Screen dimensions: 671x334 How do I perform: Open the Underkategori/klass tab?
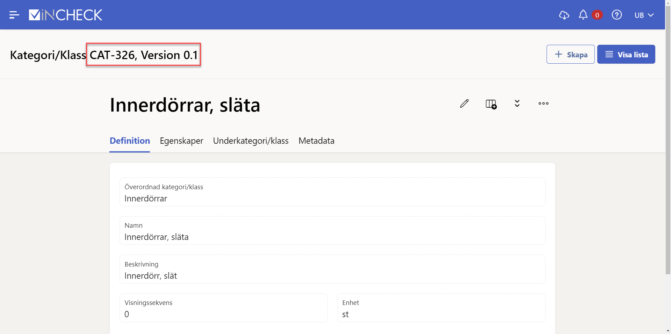point(251,141)
